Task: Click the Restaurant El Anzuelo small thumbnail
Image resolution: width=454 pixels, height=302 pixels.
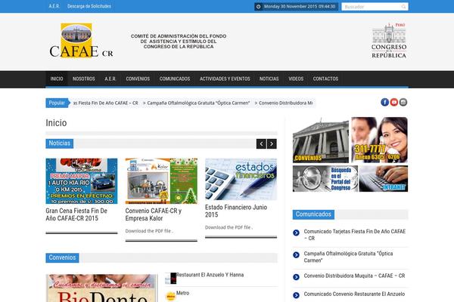Action: (170, 278)
